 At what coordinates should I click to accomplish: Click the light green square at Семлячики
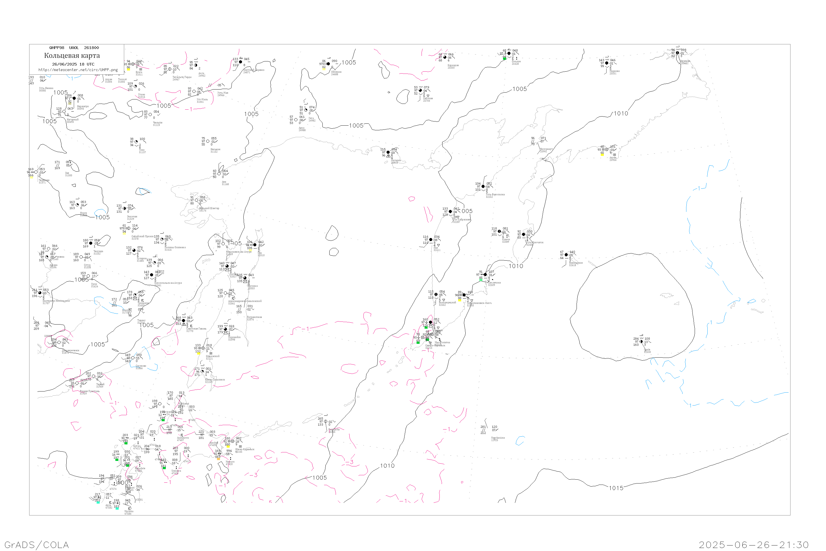click(x=481, y=280)
